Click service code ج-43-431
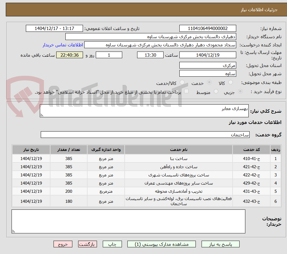287x254 pixels. tap(251, 192)
